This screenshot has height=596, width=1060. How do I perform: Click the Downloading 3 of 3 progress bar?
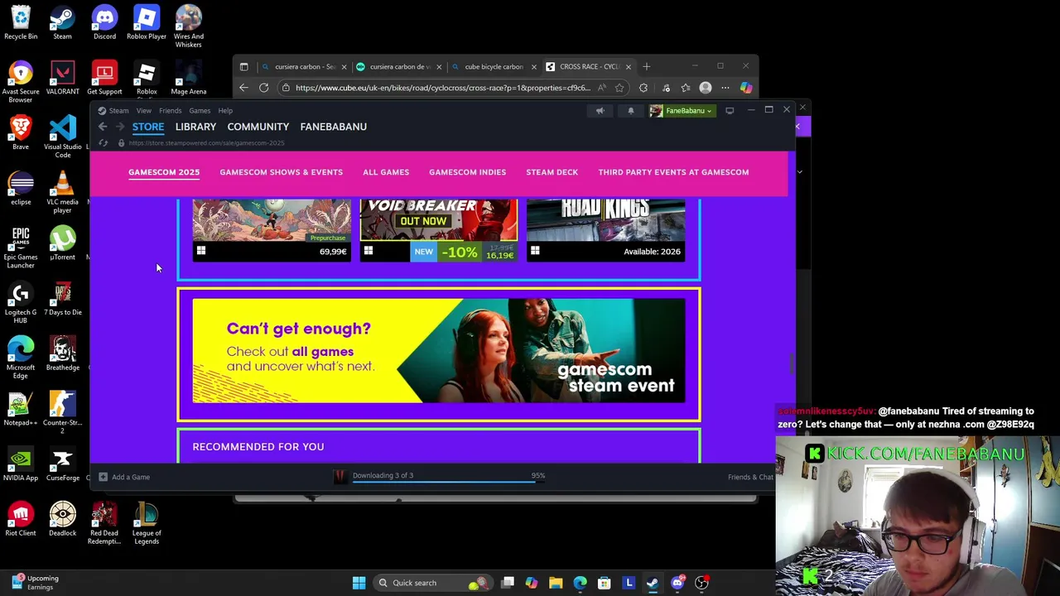(448, 483)
